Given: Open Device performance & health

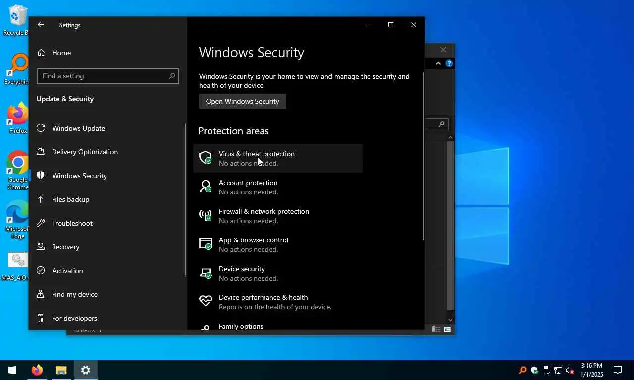Looking at the screenshot, I should point(278,302).
